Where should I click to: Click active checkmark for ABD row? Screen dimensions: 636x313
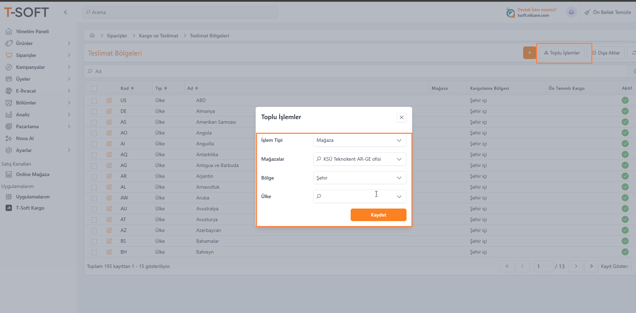tap(625, 100)
